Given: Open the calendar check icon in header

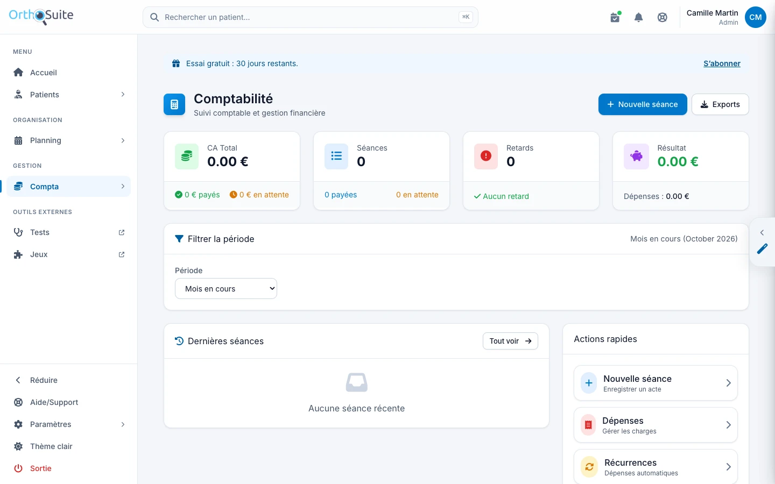Looking at the screenshot, I should (615, 17).
